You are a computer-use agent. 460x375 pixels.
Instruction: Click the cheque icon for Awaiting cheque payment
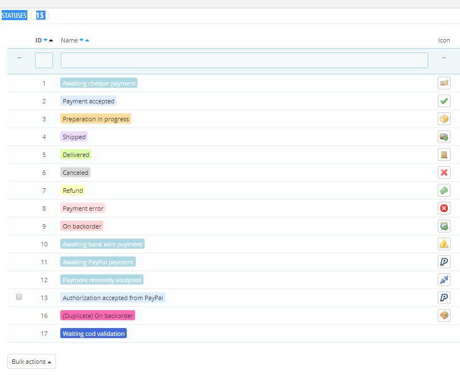444,83
